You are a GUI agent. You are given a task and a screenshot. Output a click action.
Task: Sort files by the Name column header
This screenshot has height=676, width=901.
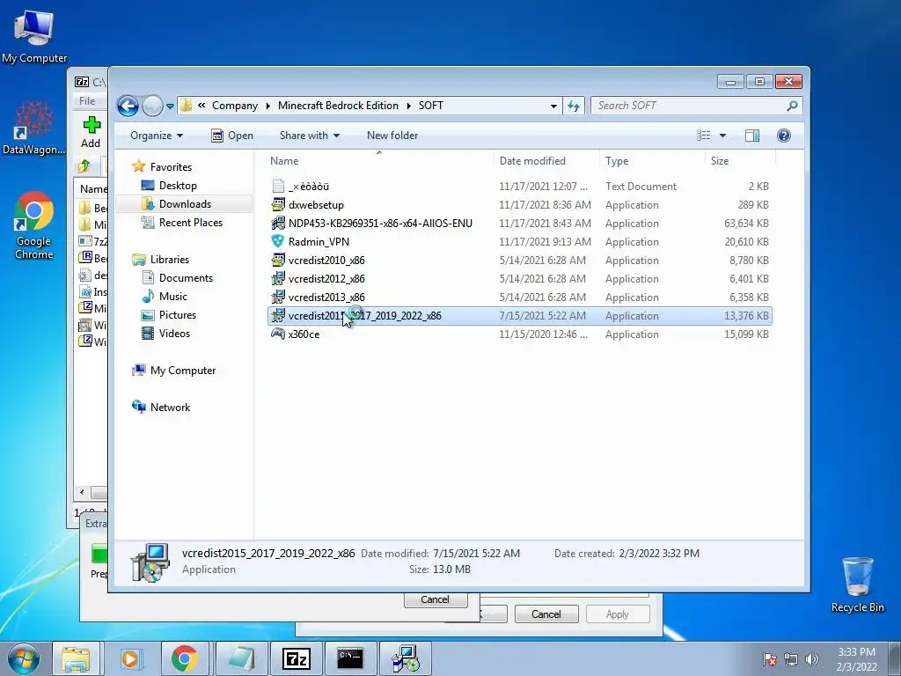click(379, 161)
